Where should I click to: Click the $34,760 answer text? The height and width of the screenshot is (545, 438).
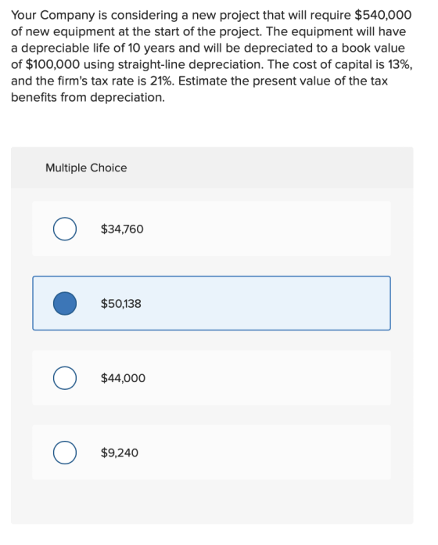pyautogui.click(x=122, y=229)
